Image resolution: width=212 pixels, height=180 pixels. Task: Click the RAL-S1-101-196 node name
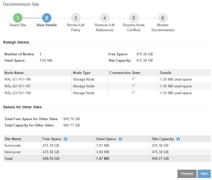pos(18,79)
